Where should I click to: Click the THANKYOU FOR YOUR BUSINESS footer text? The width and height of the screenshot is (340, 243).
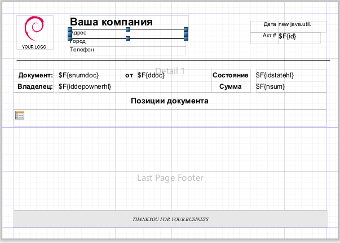[170, 219]
